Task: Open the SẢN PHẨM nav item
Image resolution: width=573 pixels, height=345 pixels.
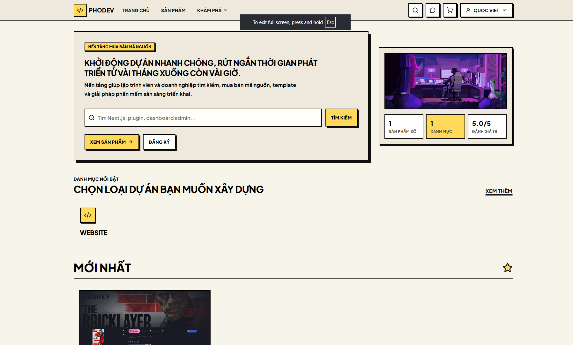Action: click(x=173, y=10)
